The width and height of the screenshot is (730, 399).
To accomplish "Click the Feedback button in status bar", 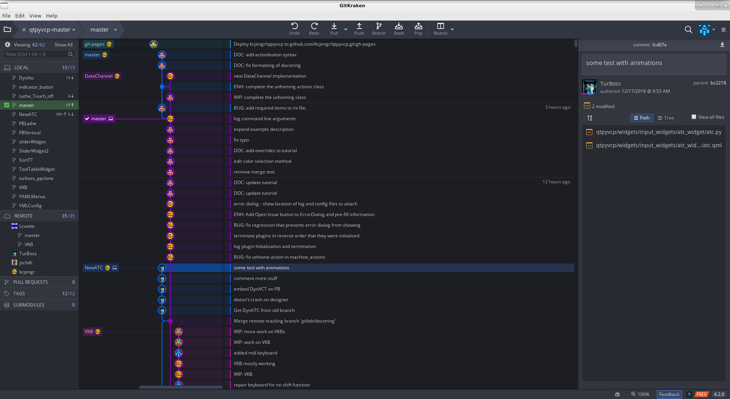I will (669, 394).
